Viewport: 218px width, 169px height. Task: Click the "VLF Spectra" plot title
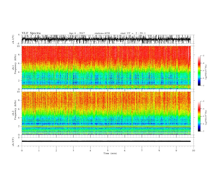31,33
